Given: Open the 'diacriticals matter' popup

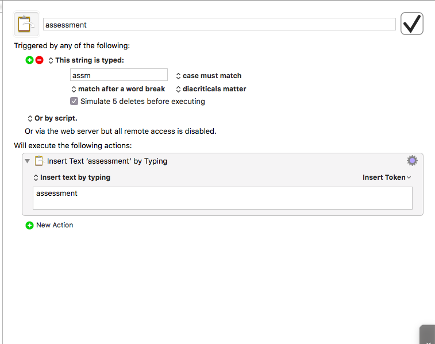Looking at the screenshot, I should pos(211,89).
